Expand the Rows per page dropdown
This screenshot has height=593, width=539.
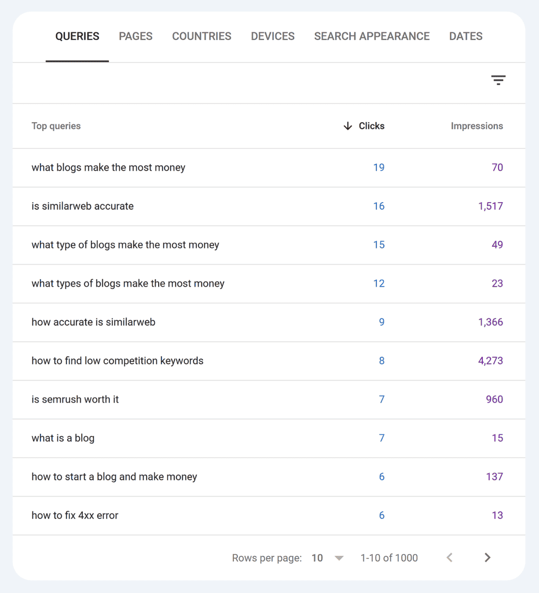tap(327, 558)
